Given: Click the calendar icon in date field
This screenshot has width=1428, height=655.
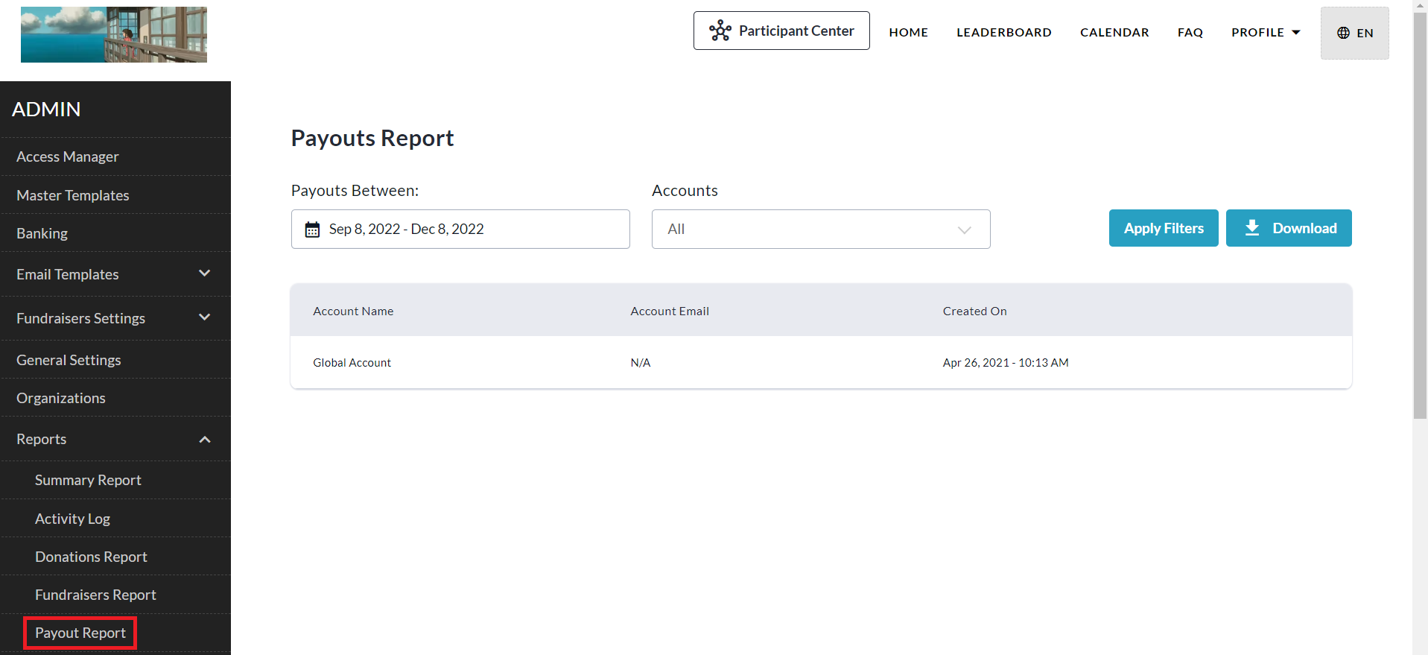Looking at the screenshot, I should (312, 230).
